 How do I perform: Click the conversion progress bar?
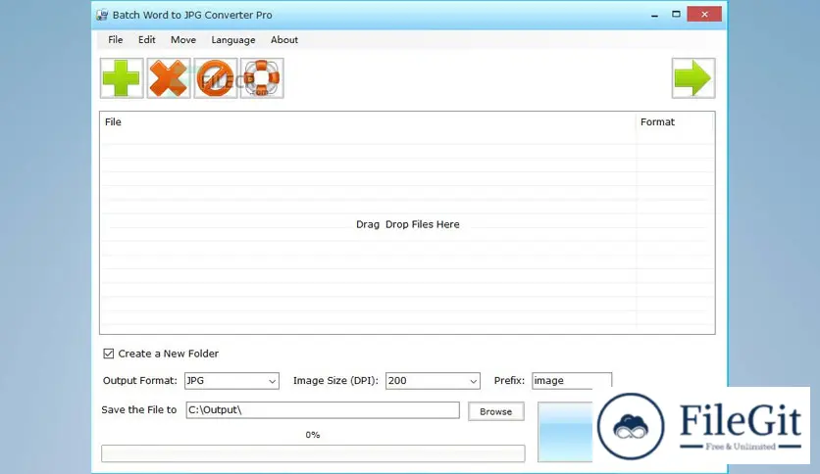313,453
